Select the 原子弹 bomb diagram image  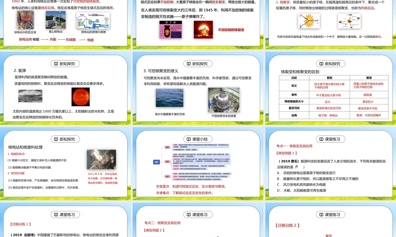click(170, 30)
